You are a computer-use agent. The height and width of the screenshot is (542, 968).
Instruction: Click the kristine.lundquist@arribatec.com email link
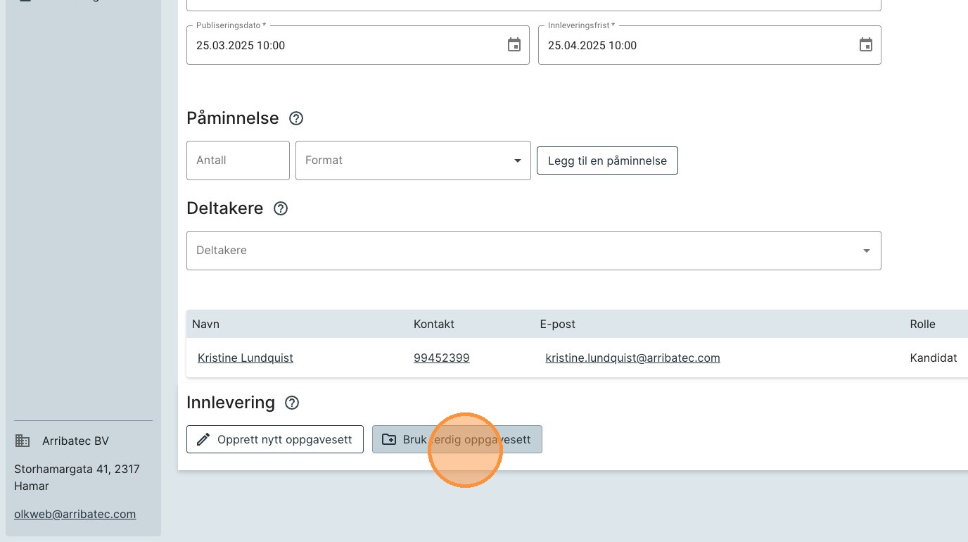(632, 358)
